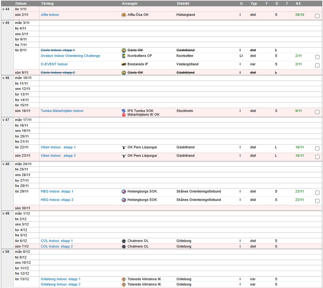Open the Älvsbyn Indoor Orientering Challenge link
The image size is (323, 288).
[70, 56]
